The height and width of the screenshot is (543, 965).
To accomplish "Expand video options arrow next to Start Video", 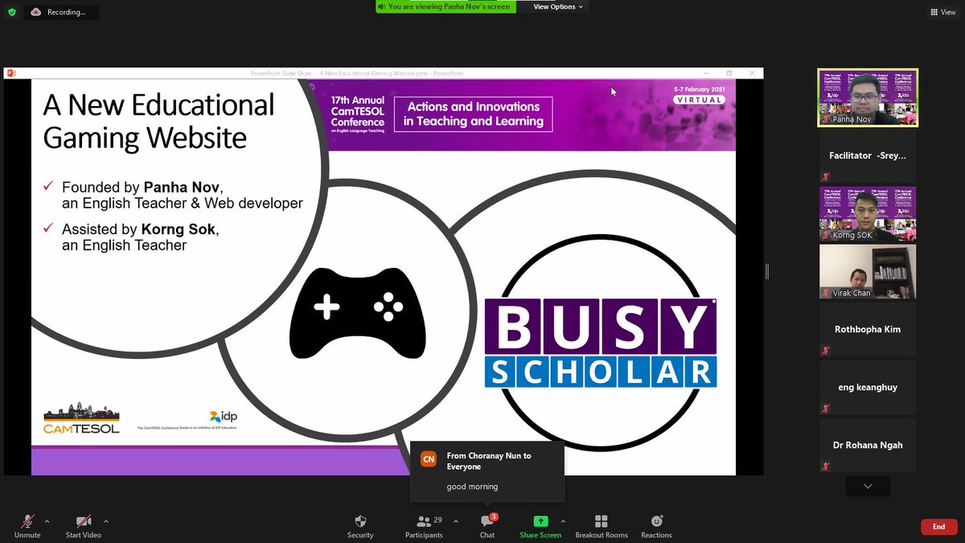I will click(x=106, y=521).
